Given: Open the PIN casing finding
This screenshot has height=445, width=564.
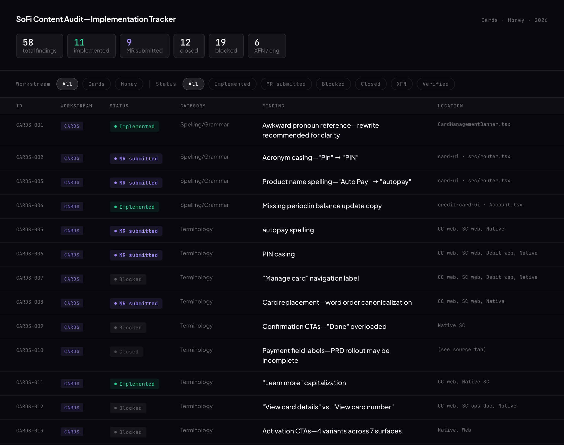Looking at the screenshot, I should coord(279,254).
